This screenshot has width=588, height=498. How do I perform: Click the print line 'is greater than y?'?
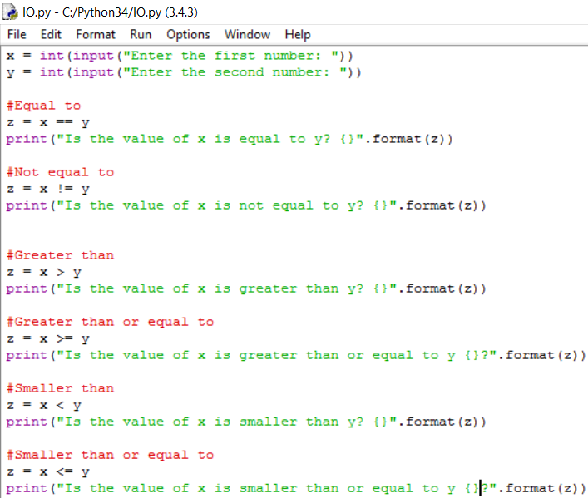pos(246,288)
